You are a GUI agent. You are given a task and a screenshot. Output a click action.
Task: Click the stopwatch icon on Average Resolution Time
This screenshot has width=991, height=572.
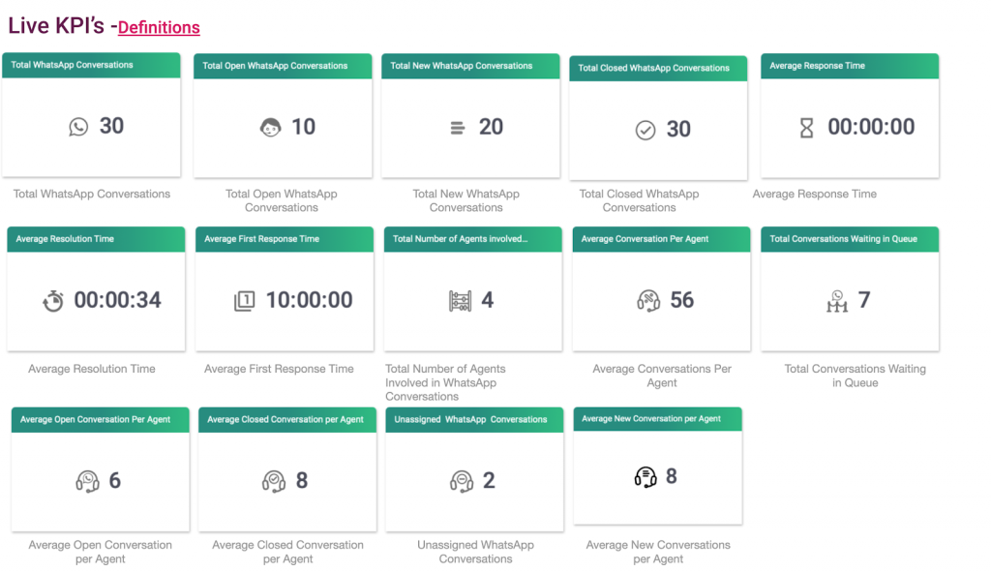click(x=53, y=301)
